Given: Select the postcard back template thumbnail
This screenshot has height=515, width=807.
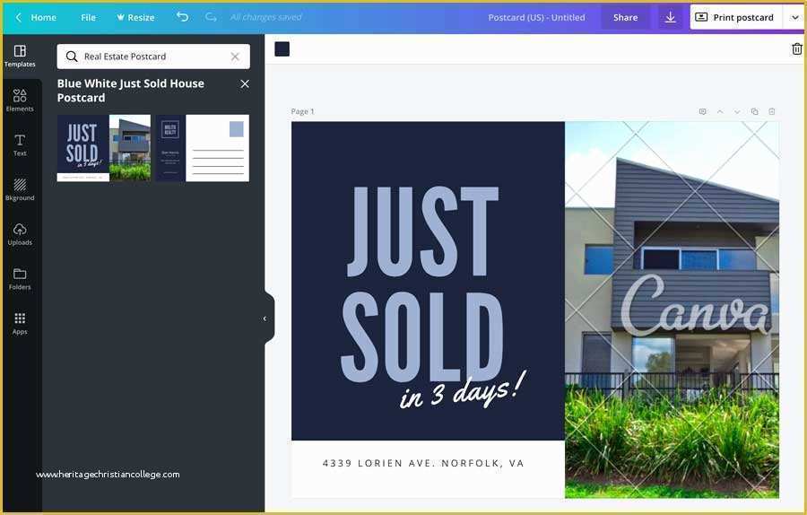Looking at the screenshot, I should coord(203,148).
